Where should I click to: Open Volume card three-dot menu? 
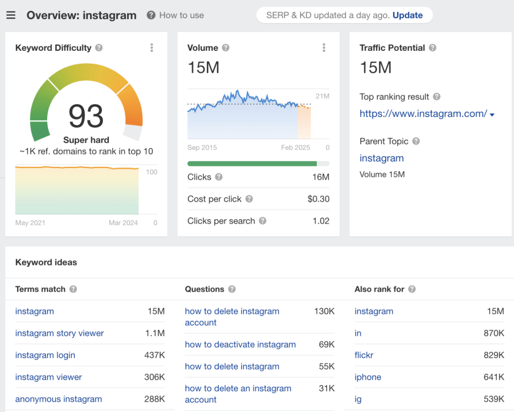click(324, 48)
